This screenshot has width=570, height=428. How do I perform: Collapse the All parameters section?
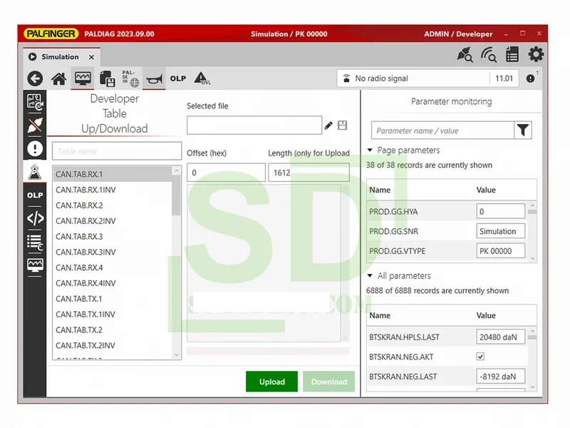click(x=370, y=276)
